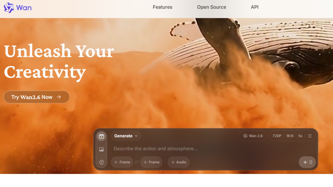333x187 pixels.
Task: Open the advanced settings sliders icon
Action: (x=310, y=136)
